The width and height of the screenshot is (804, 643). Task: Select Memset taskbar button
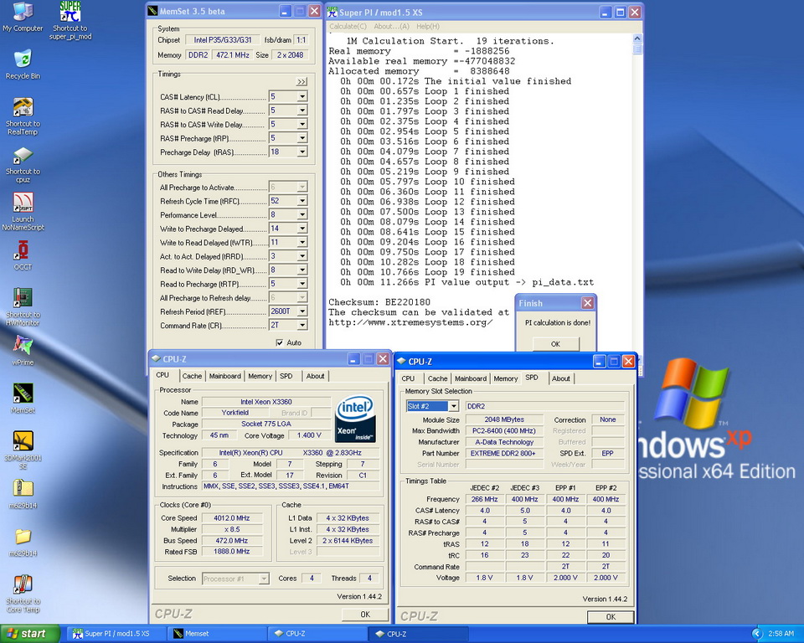218,634
